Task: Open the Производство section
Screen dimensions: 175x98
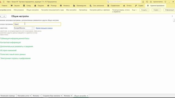Action: [80, 5]
